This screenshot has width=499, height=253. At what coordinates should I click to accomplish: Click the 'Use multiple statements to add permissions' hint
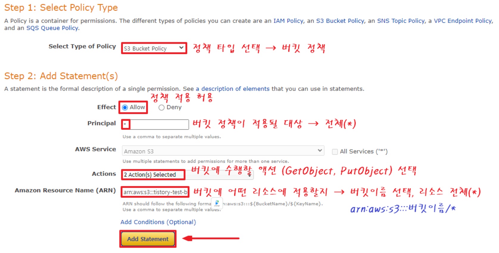click(x=206, y=161)
